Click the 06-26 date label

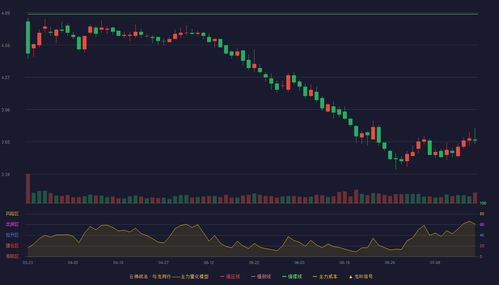click(x=390, y=263)
